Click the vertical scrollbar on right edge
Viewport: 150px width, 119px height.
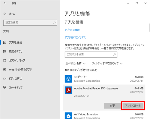click(x=149, y=28)
